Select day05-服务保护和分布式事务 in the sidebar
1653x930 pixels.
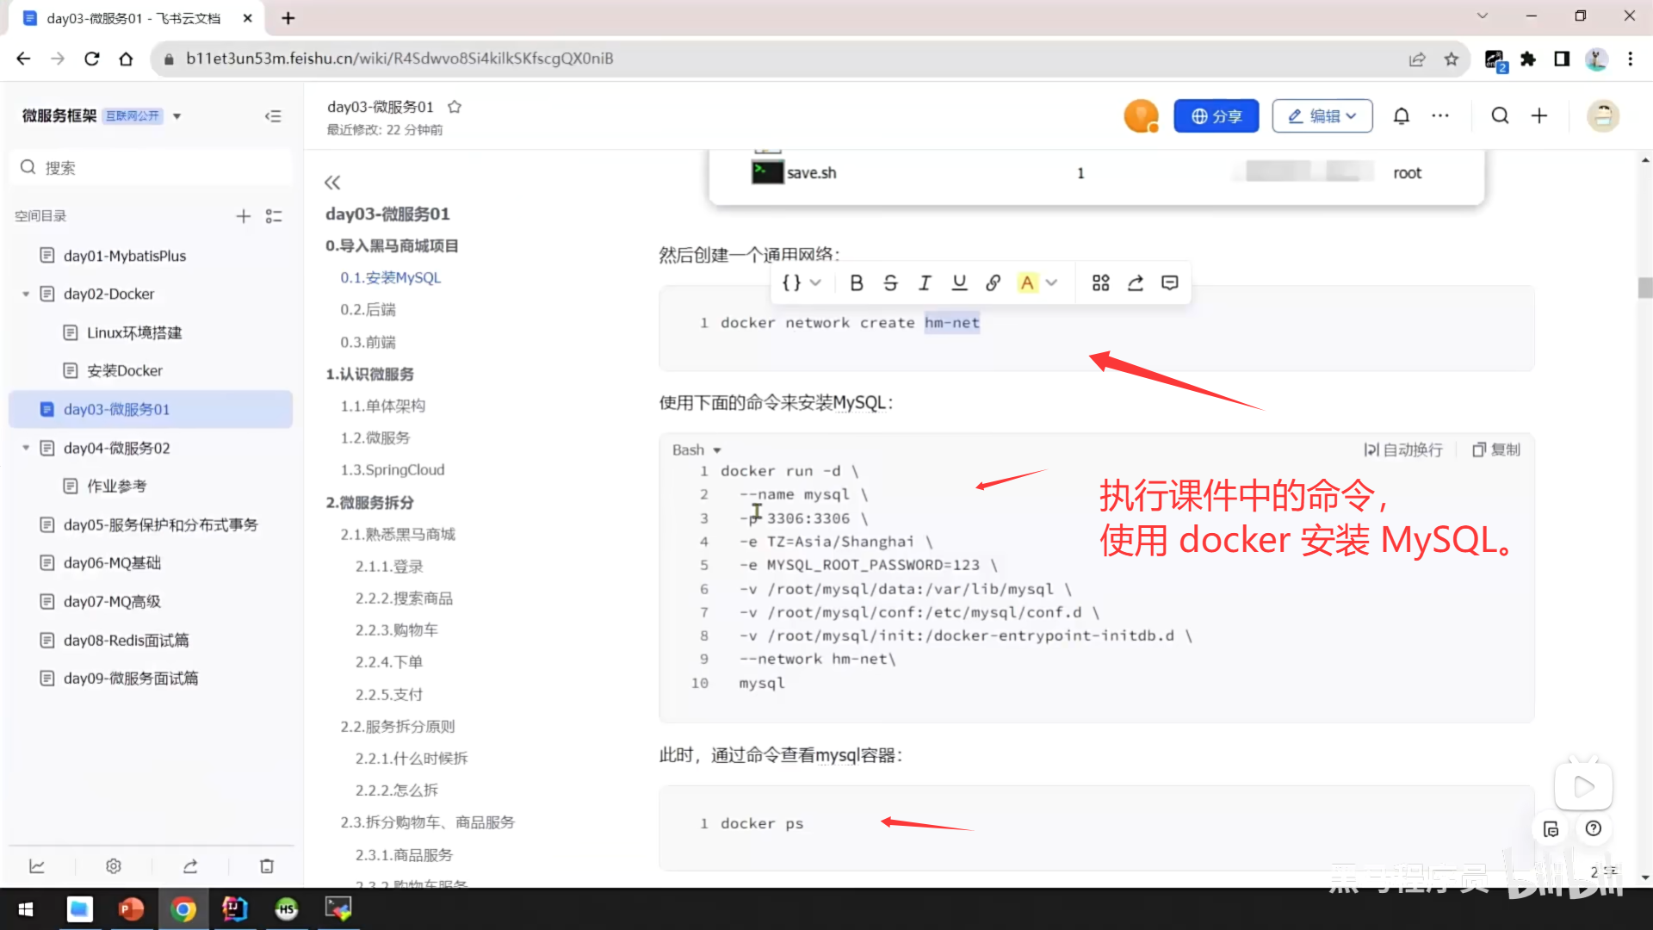[159, 524]
